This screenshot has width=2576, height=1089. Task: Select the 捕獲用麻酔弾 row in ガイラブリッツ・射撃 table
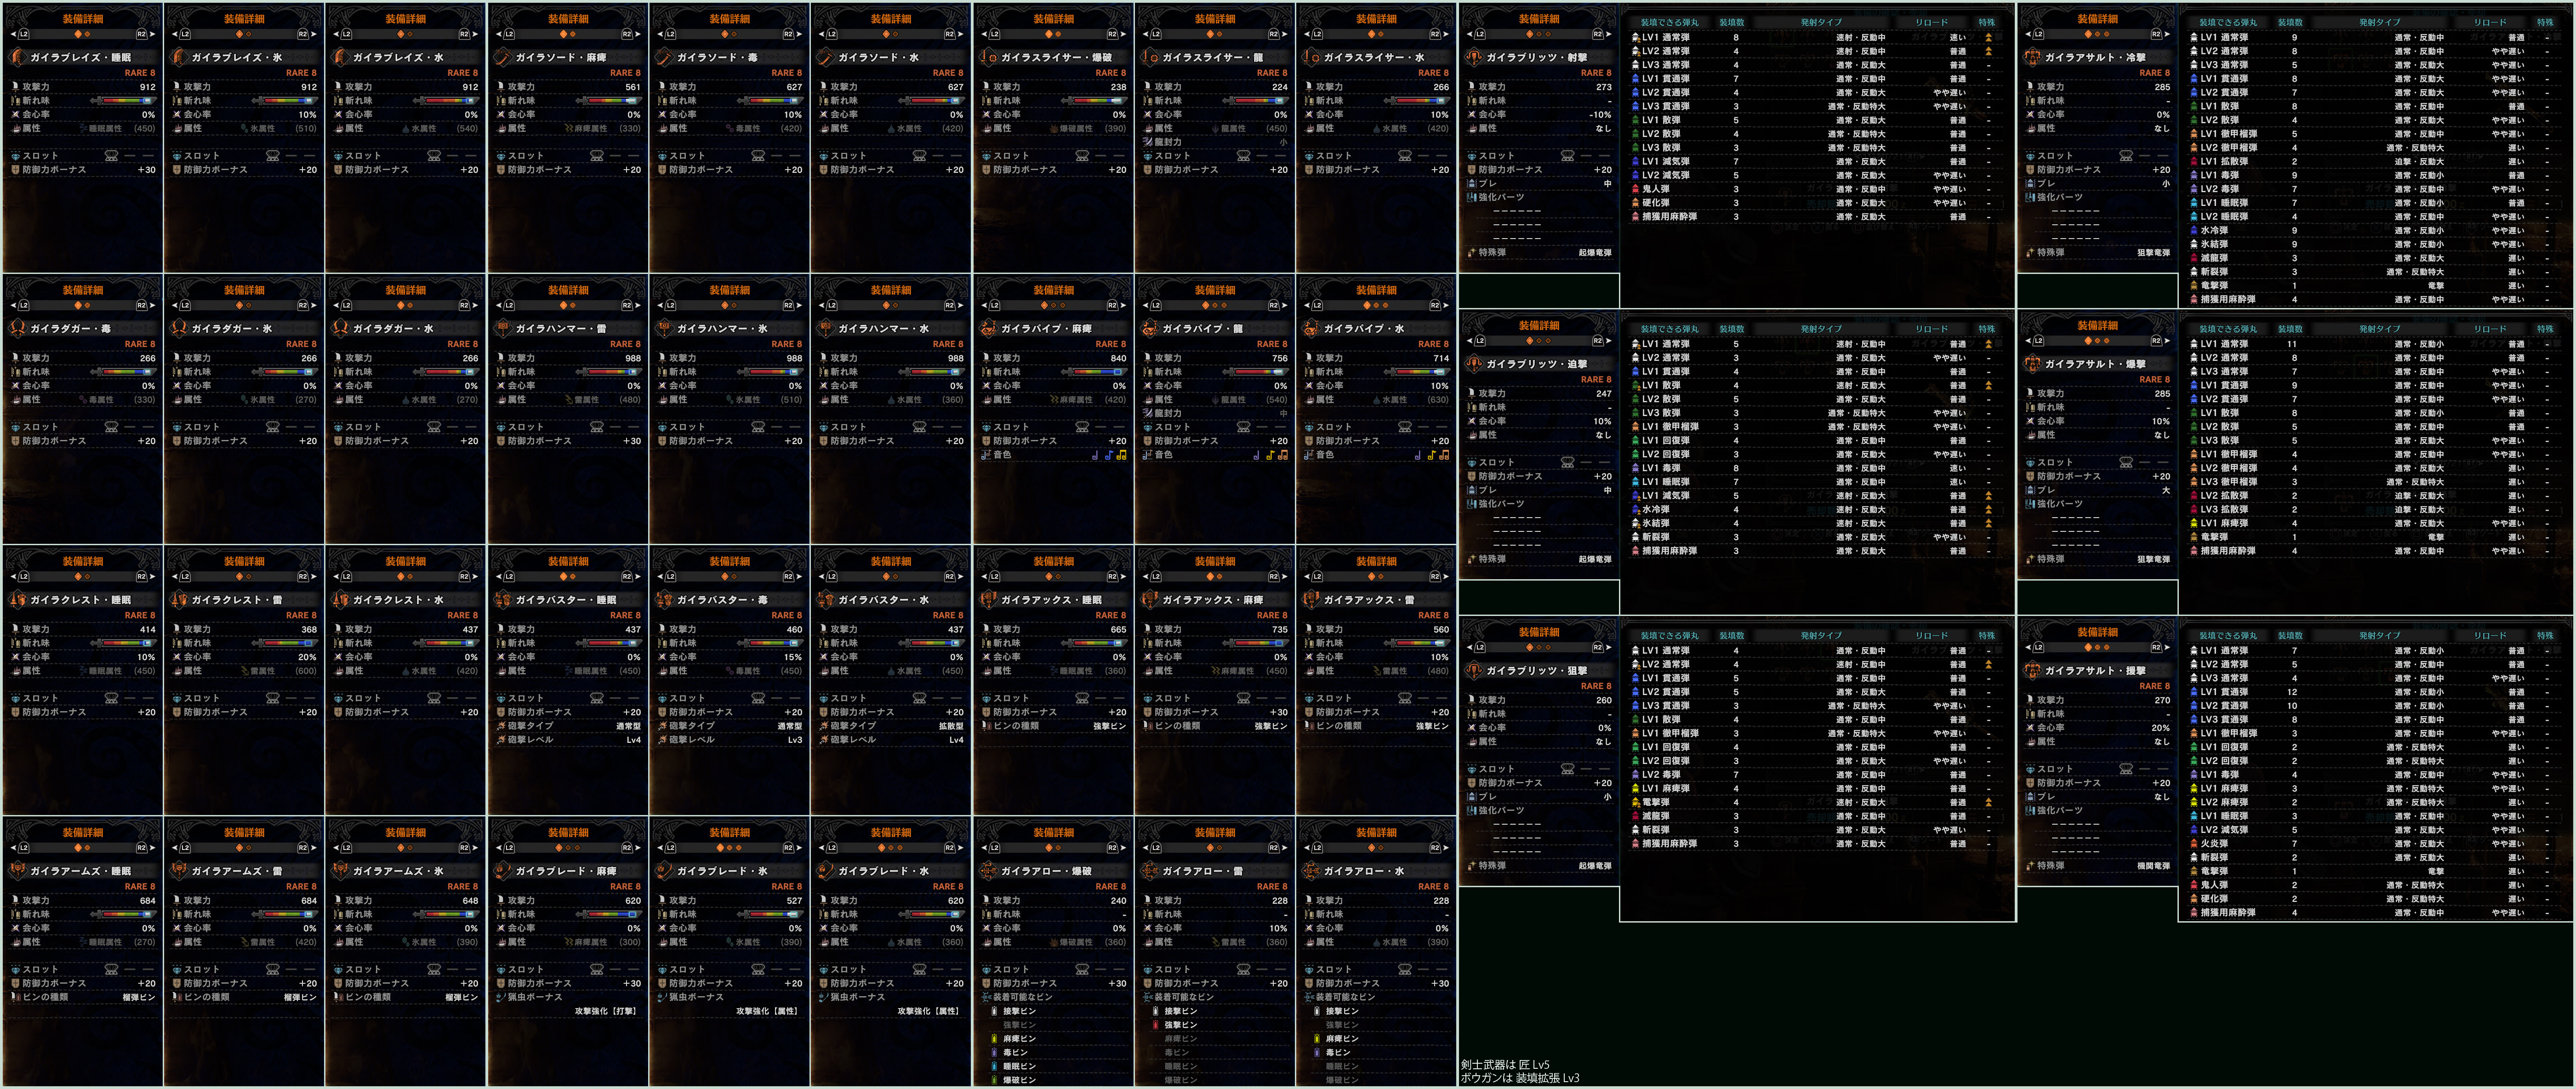(x=1816, y=217)
